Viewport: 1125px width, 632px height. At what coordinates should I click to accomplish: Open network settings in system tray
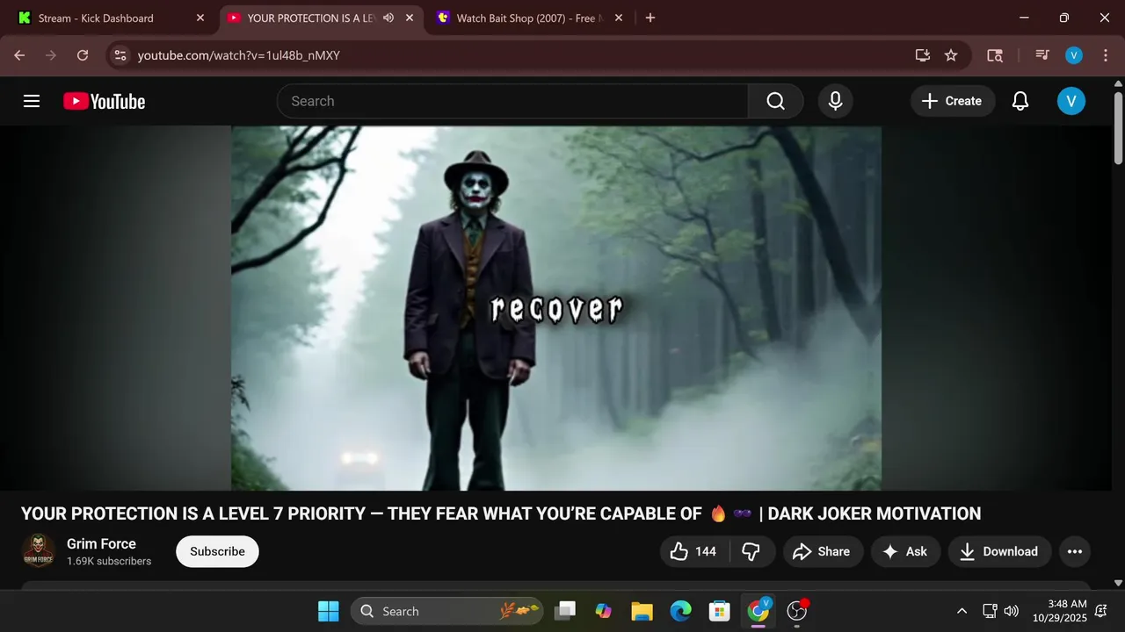coord(990,611)
